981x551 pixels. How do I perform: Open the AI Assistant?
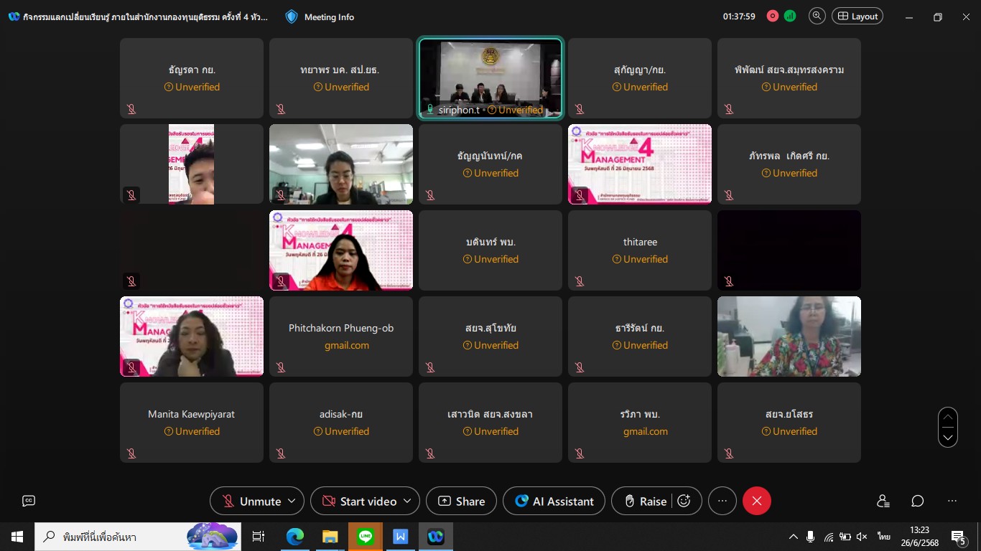[554, 501]
